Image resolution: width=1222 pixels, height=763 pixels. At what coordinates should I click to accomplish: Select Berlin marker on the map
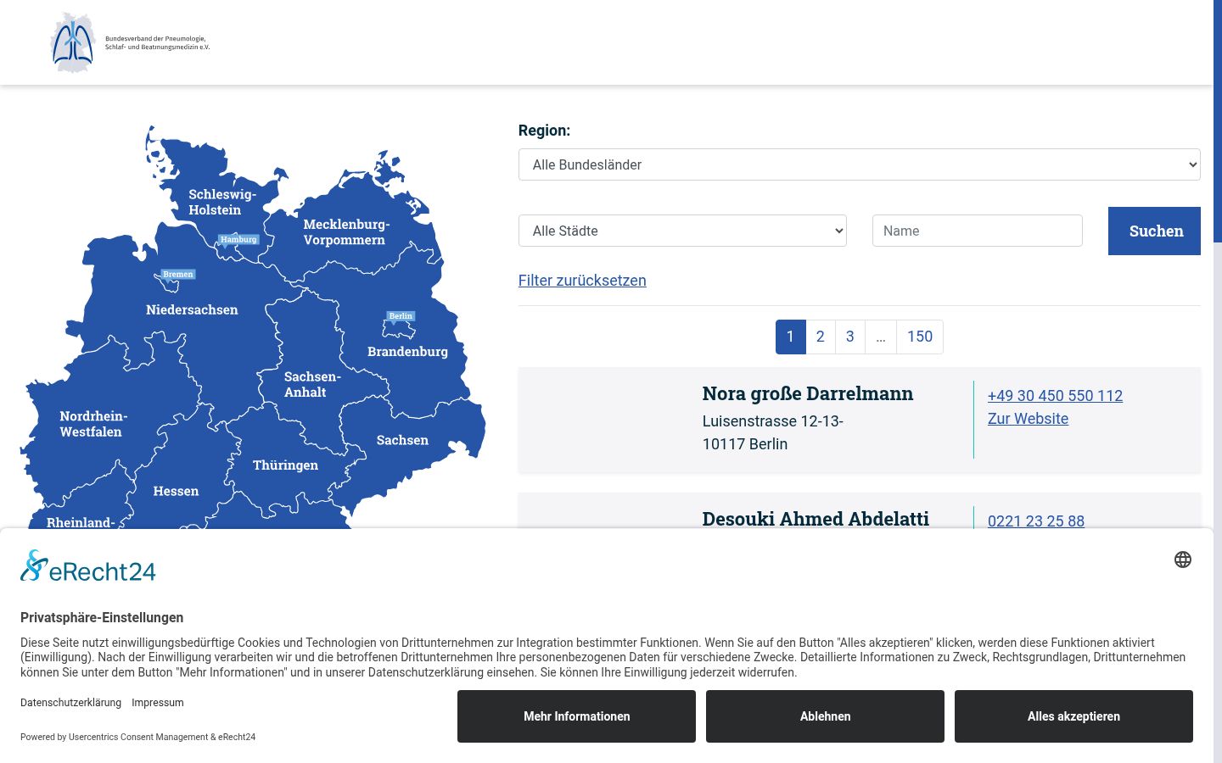401,316
